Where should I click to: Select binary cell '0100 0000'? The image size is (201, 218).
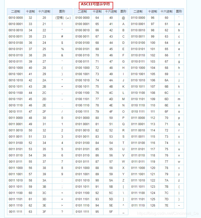pos(82,18)
